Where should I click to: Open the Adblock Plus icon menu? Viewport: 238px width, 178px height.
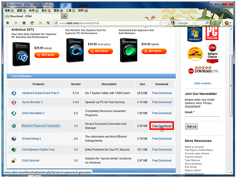pos(228,23)
